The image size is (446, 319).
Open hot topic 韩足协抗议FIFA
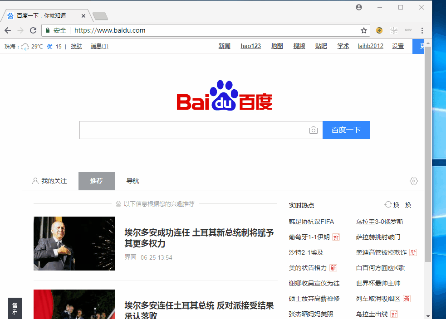[311, 222]
